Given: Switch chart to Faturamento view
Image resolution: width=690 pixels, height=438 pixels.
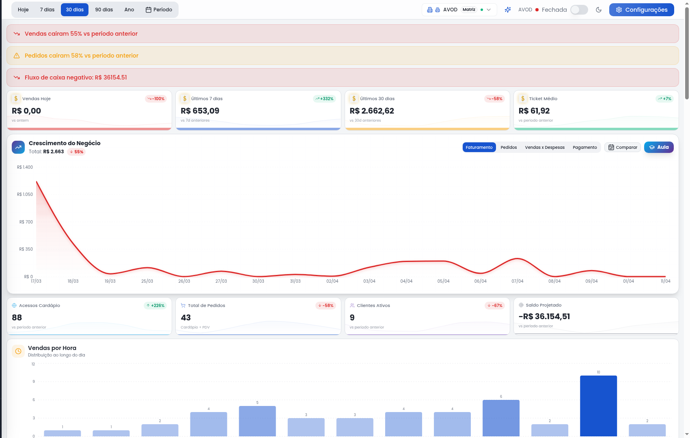Looking at the screenshot, I should click(479, 147).
